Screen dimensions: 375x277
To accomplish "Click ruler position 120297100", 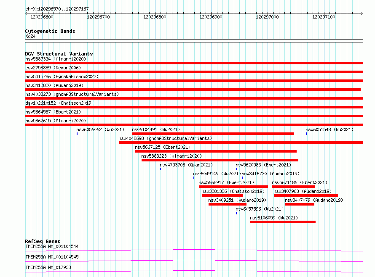I will click(324, 17).
